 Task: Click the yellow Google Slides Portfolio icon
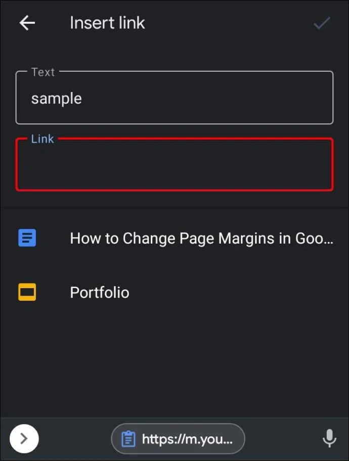(28, 292)
